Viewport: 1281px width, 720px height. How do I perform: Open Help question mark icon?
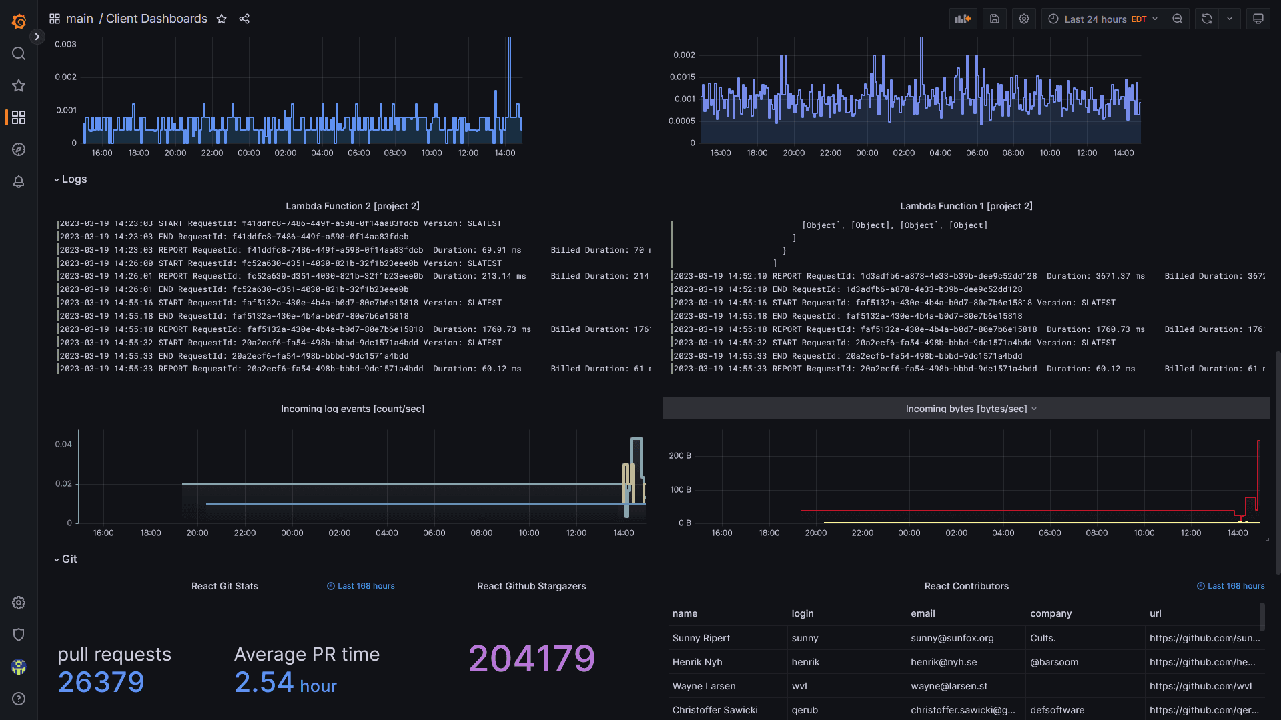pos(19,699)
